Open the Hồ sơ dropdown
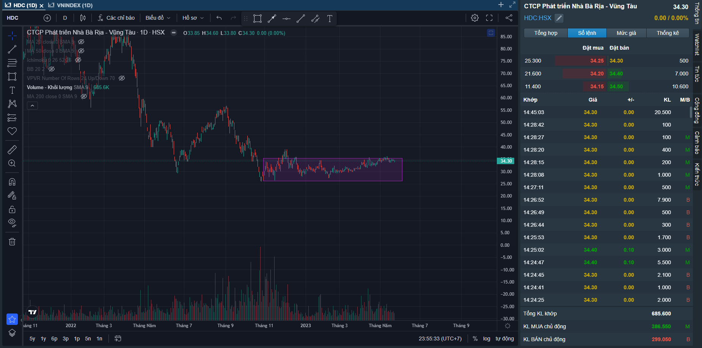Image resolution: width=702 pixels, height=348 pixels. 193,18
